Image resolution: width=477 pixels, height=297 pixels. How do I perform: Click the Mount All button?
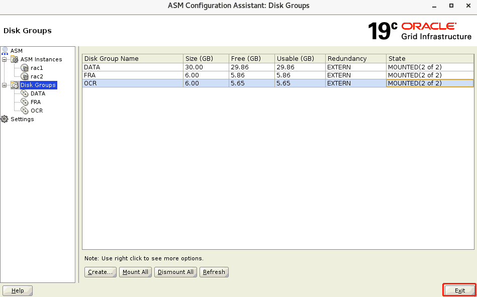[135, 272]
